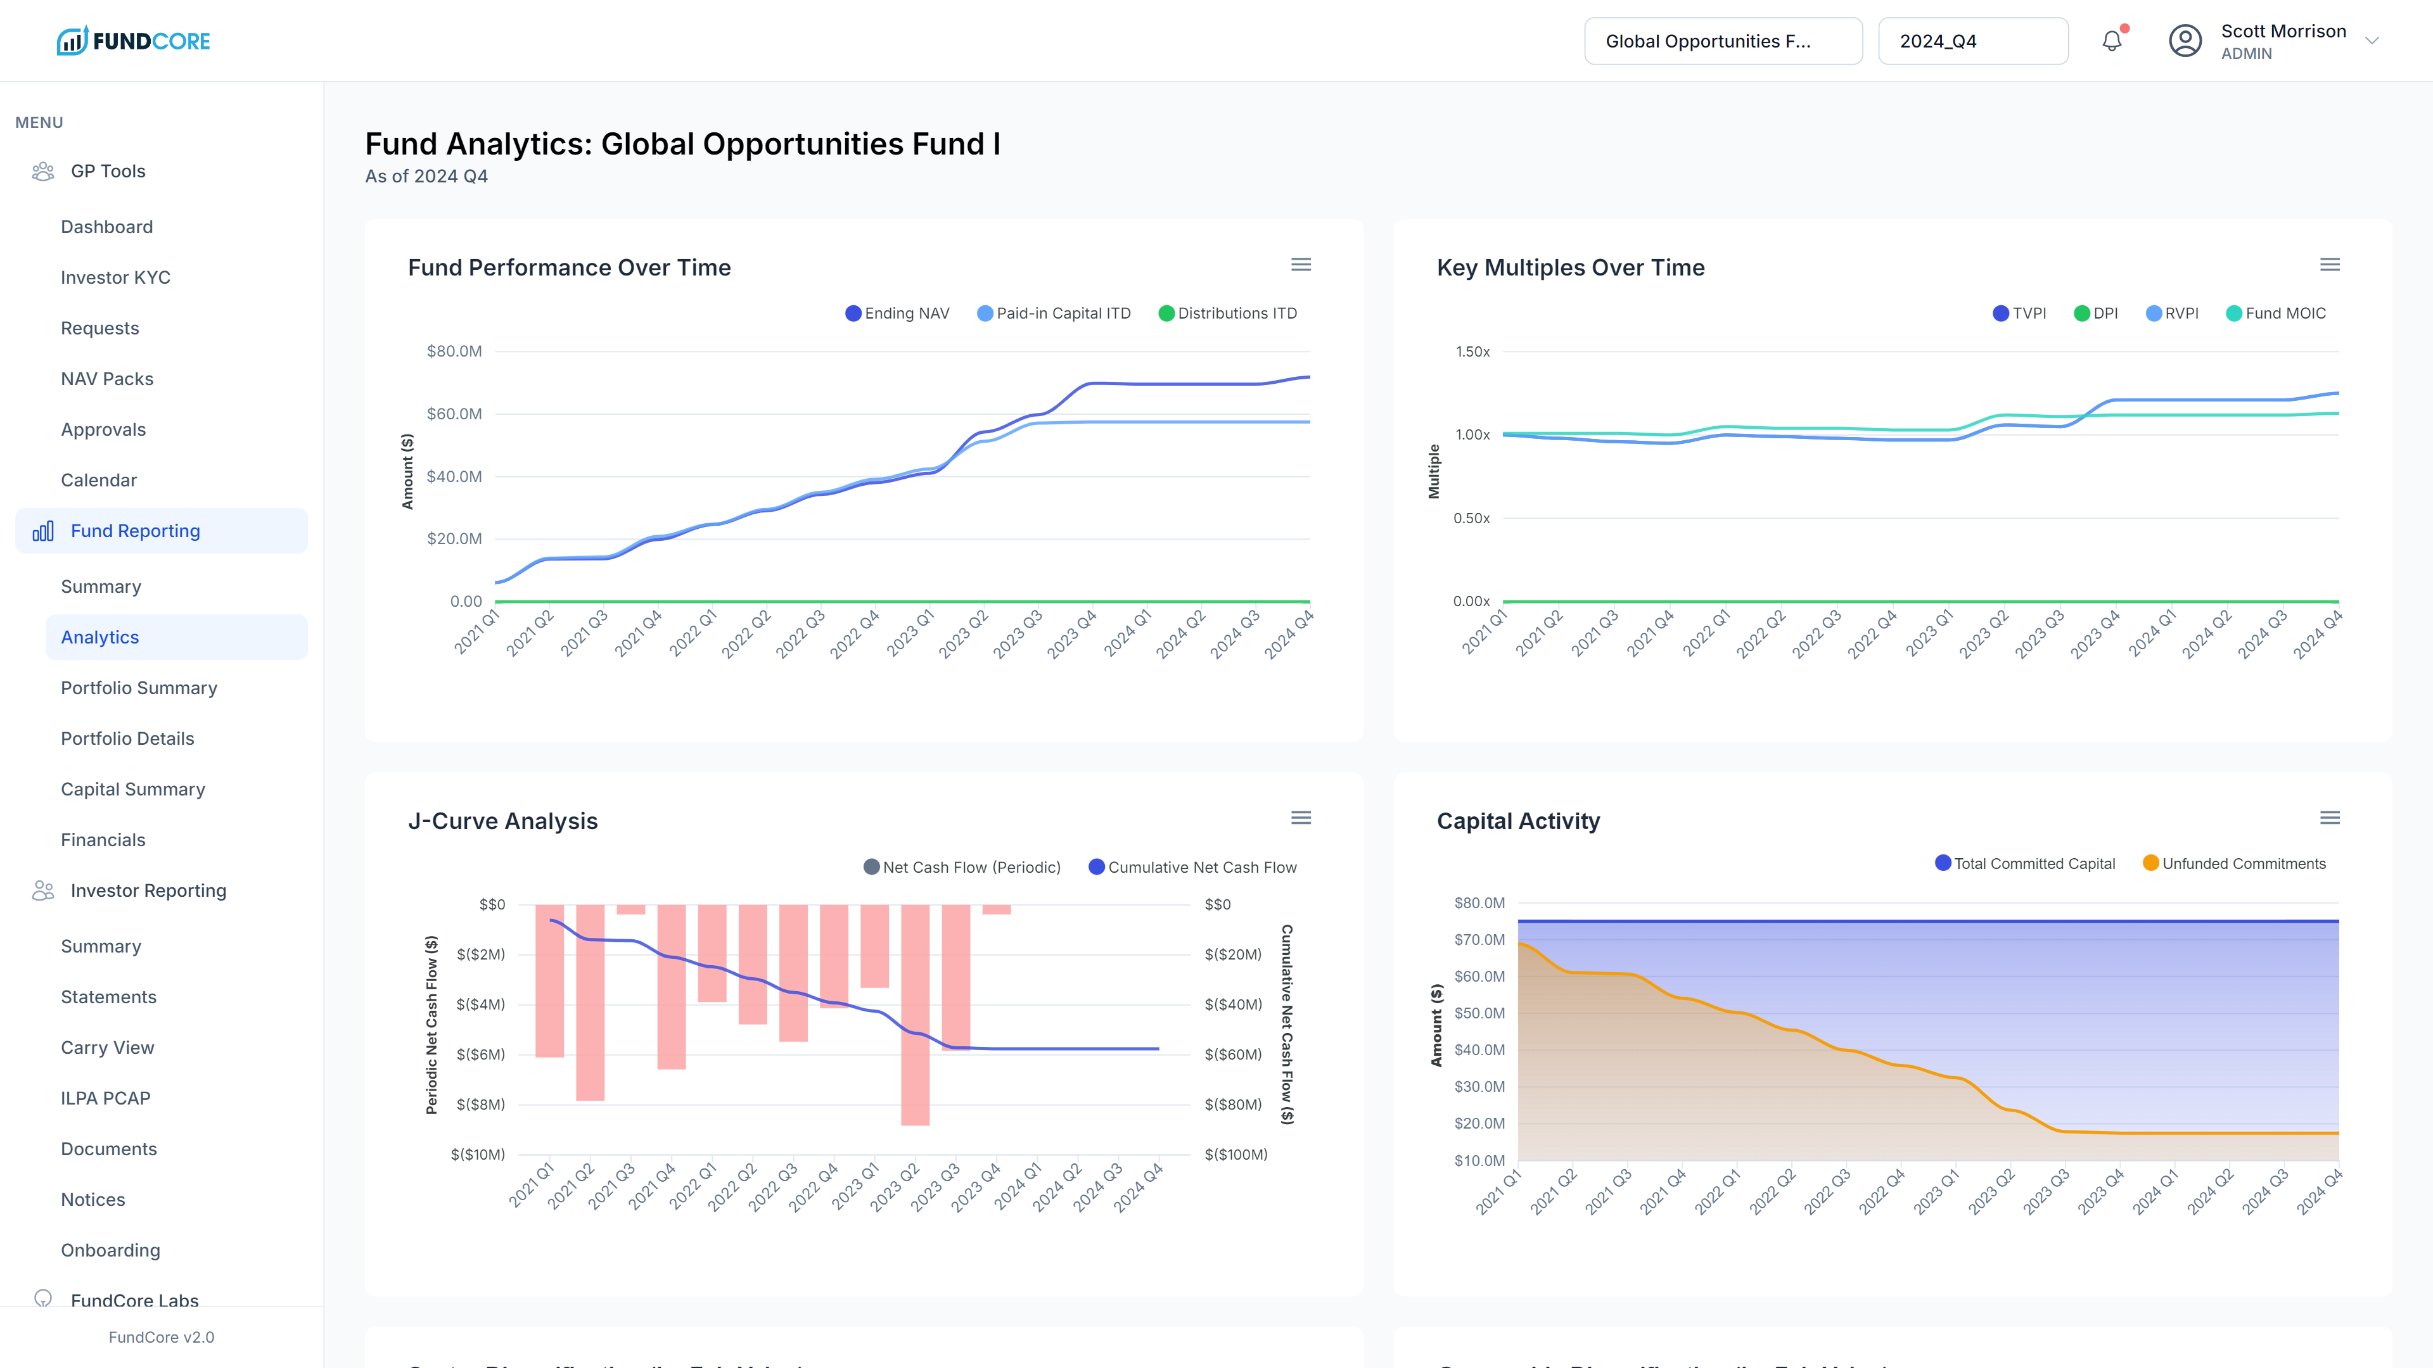Open the 2024_Q4 period dropdown
The height and width of the screenshot is (1368, 2433).
pos(1972,41)
